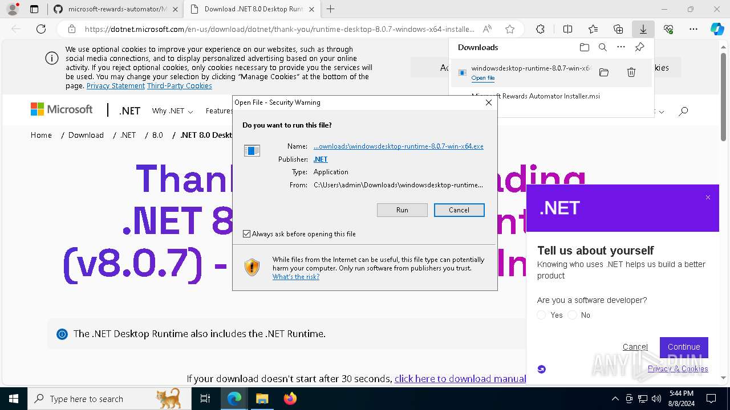The image size is (730, 410).
Task: Click the browser address bar URL
Action: click(279, 29)
